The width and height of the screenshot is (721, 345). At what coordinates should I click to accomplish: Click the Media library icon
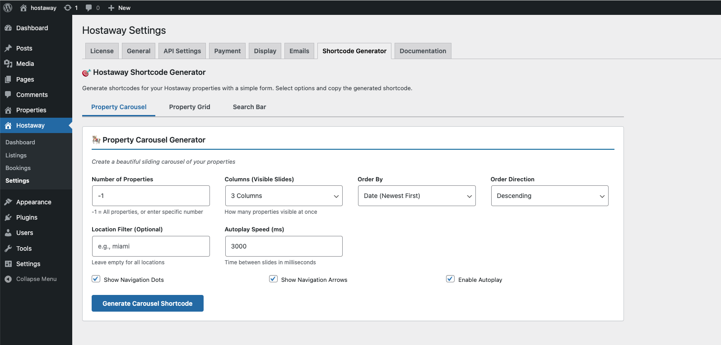pyautogui.click(x=8, y=64)
